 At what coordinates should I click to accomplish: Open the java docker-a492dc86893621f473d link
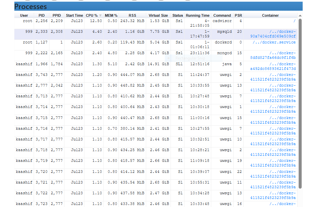[x=273, y=66]
